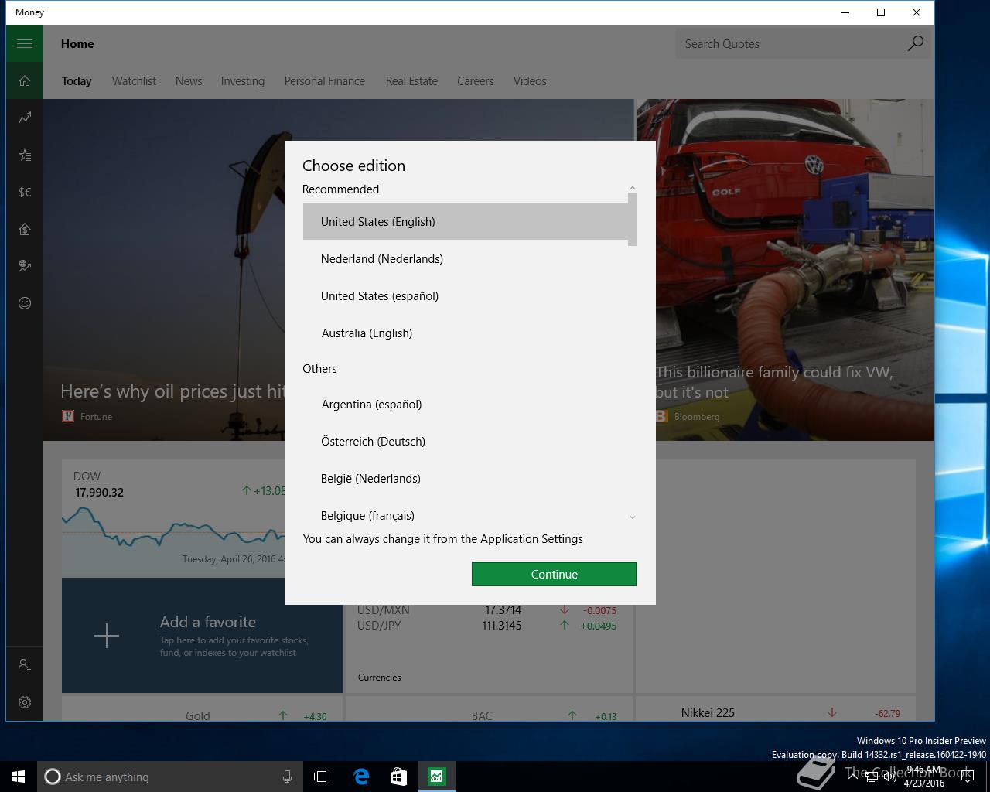Switch to the News tab
The width and height of the screenshot is (990, 792).
pyautogui.click(x=189, y=80)
